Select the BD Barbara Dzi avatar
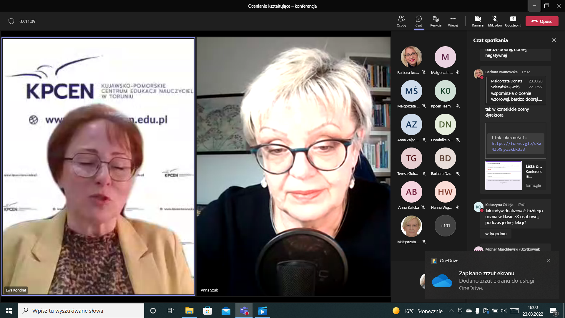 445,158
